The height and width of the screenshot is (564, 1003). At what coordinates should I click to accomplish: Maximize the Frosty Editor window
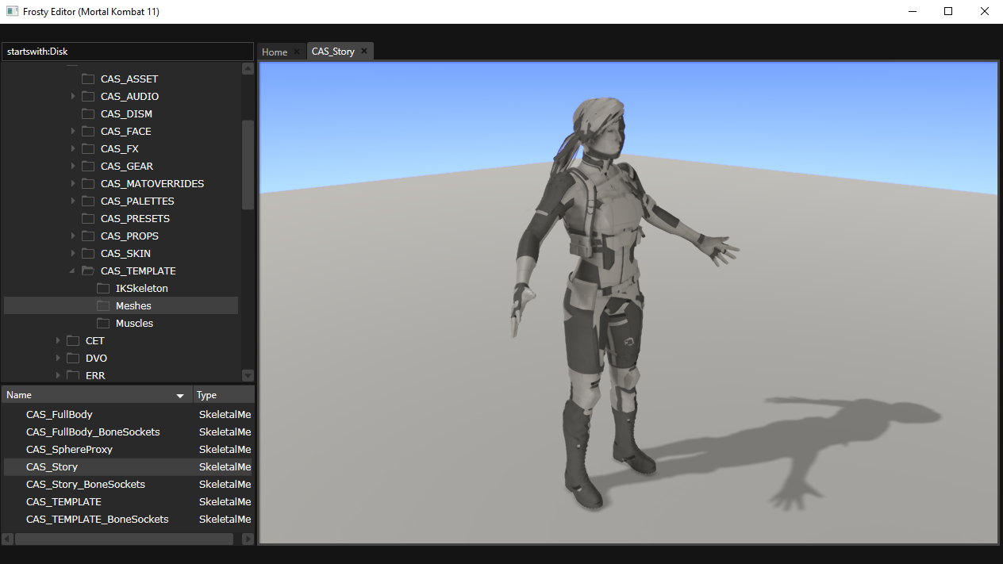tap(948, 12)
